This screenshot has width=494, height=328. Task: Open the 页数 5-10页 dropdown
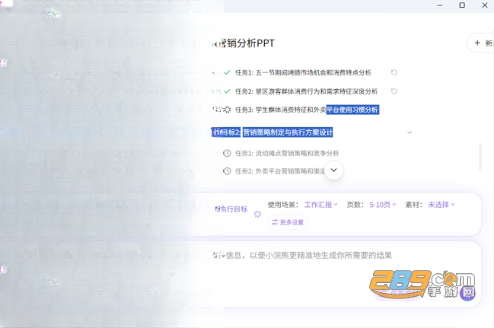pos(382,205)
